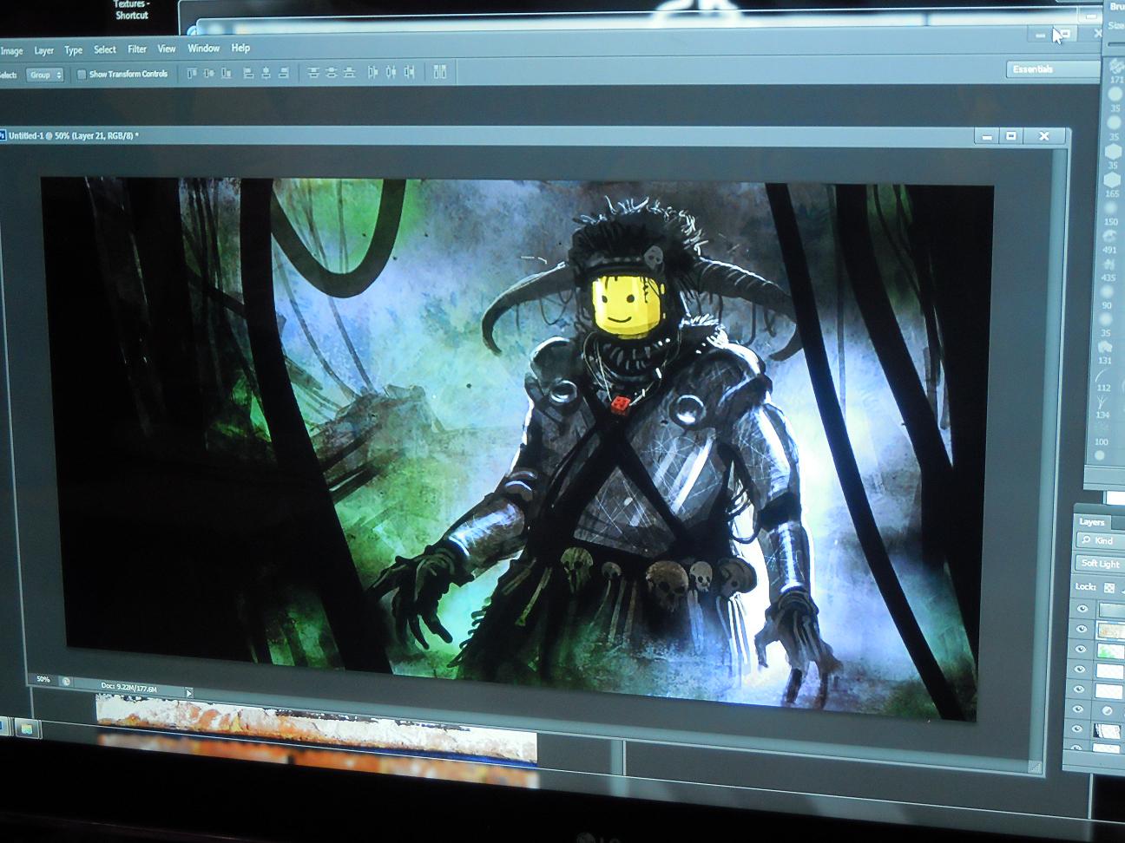Enable the Show Transform Controls checkbox
1125x843 pixels.
tap(82, 75)
